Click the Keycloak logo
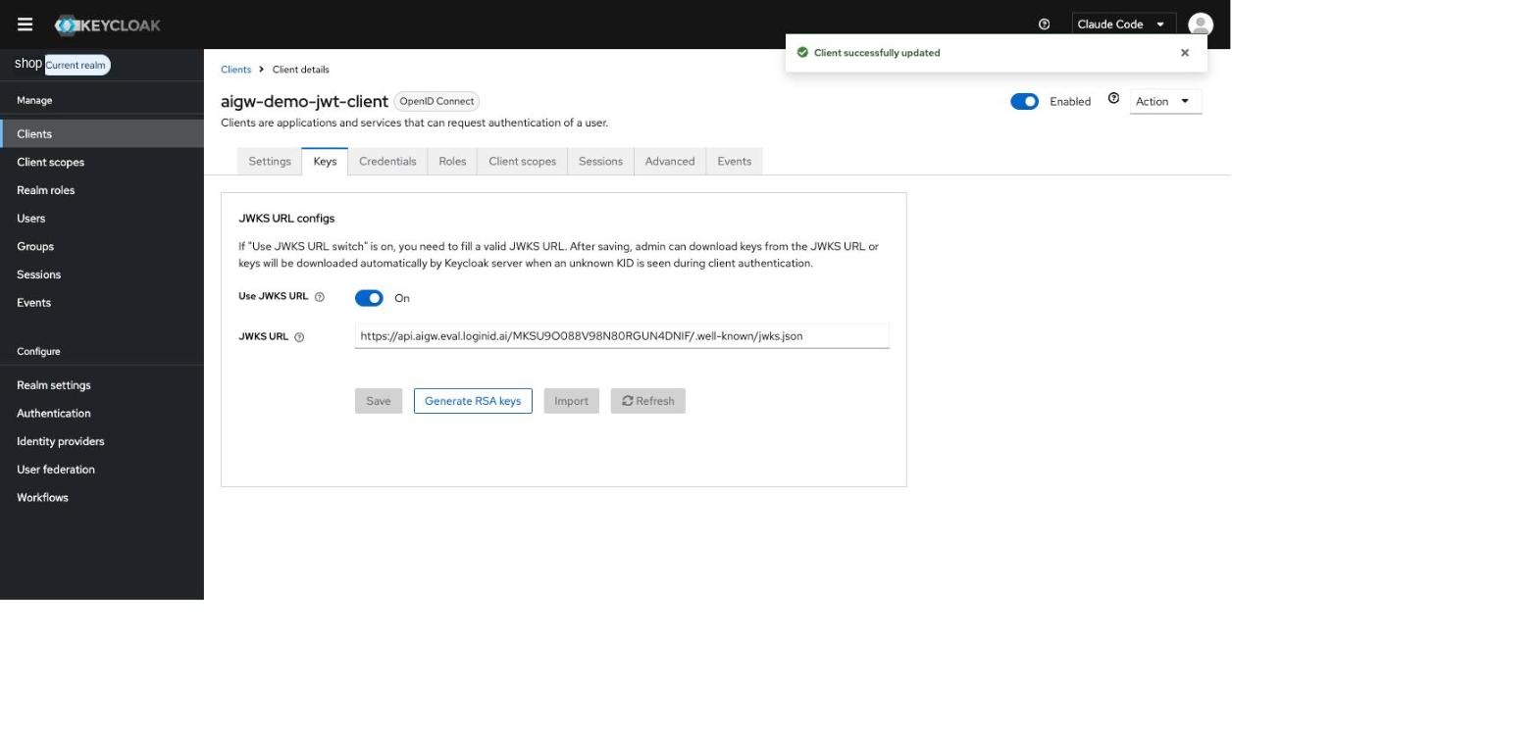The width and height of the screenshot is (1538, 749). click(108, 25)
